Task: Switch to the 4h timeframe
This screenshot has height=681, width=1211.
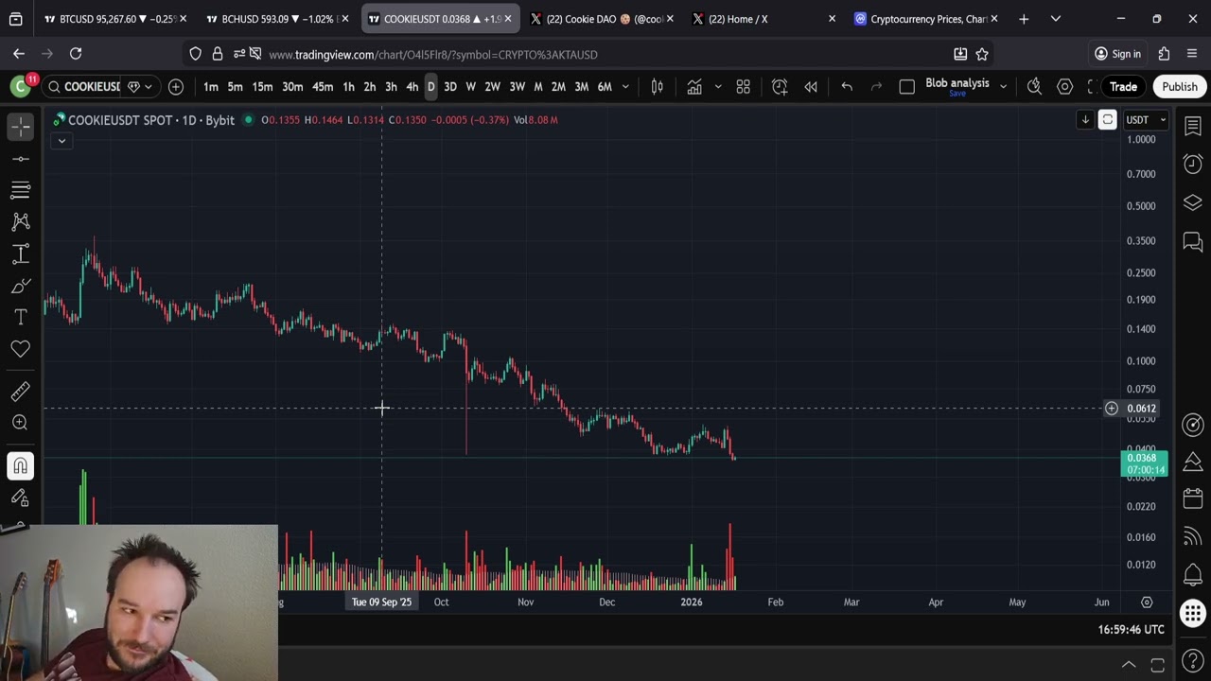Action: click(412, 87)
